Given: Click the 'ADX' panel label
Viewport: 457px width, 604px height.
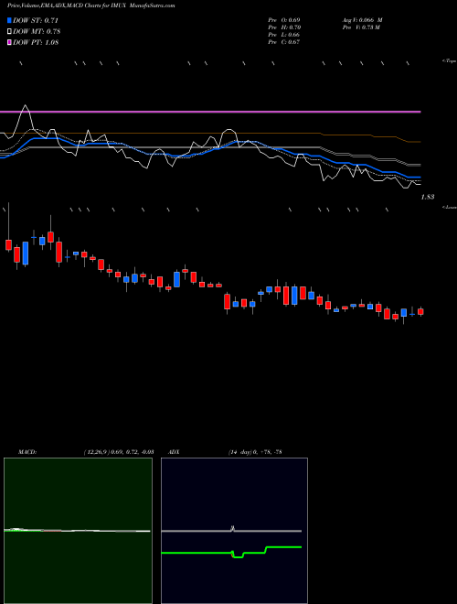Looking at the screenshot, I should 174,452.
